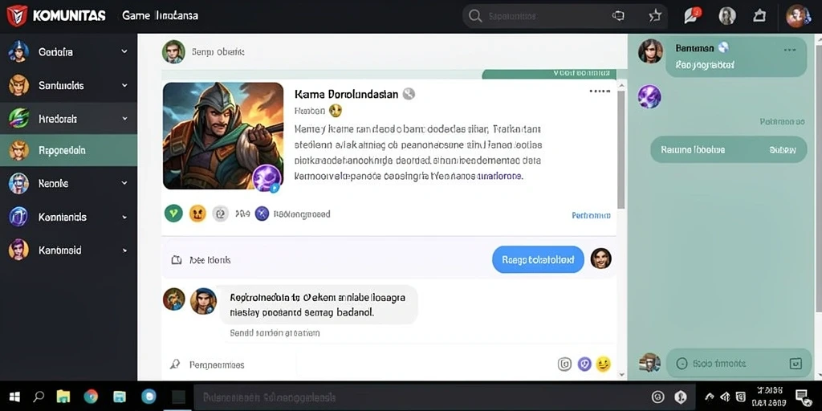The width and height of the screenshot is (822, 411).
Task: Click the purple orb badge on the post image
Action: [267, 177]
